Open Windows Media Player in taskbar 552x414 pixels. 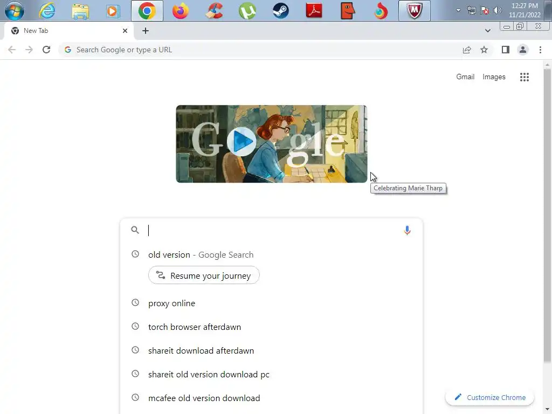pyautogui.click(x=113, y=11)
